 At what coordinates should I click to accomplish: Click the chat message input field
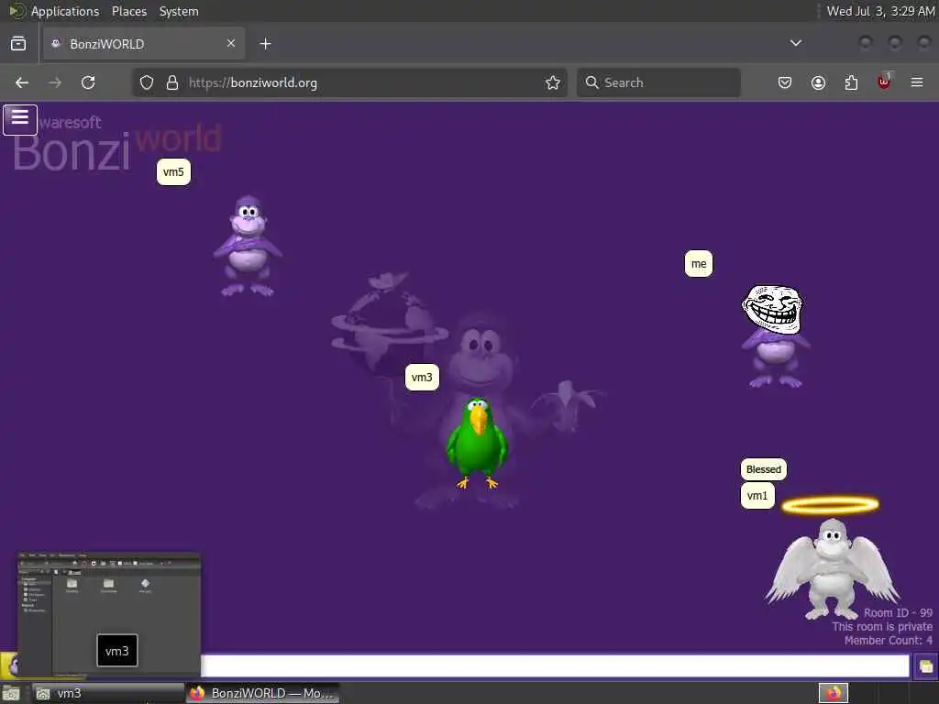555,665
